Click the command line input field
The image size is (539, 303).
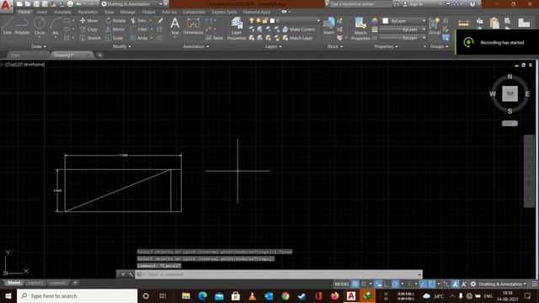(x=279, y=274)
